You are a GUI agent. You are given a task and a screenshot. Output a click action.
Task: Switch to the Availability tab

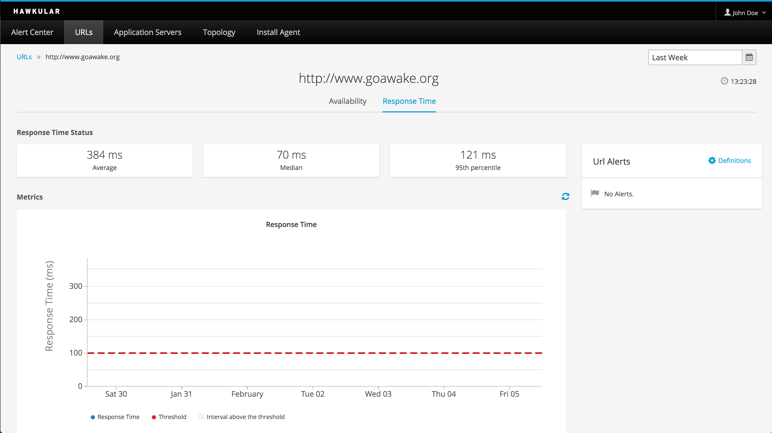[347, 101]
